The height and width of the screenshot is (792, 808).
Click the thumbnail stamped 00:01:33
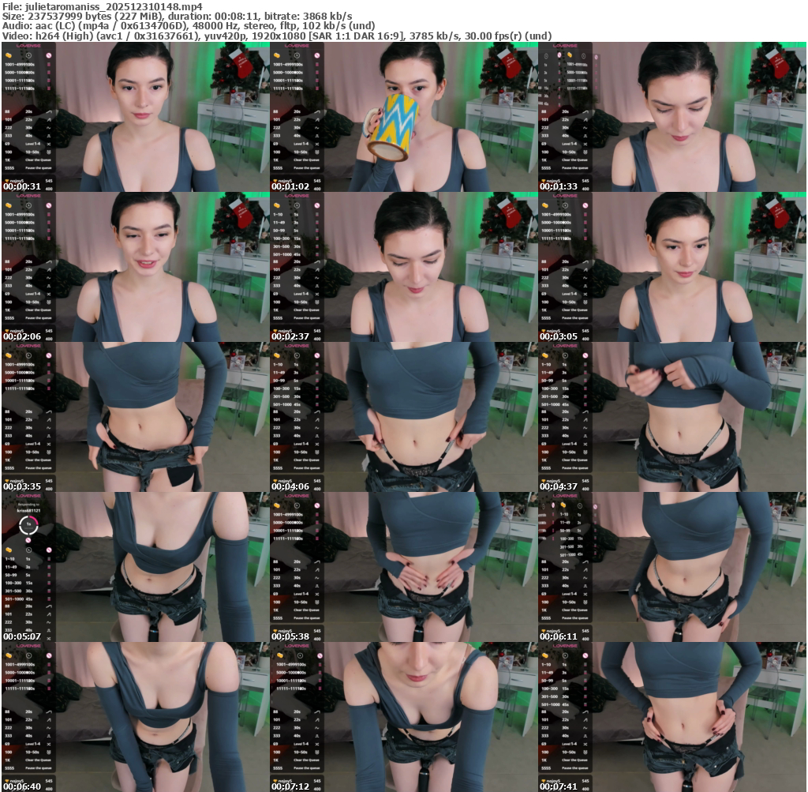coord(671,117)
